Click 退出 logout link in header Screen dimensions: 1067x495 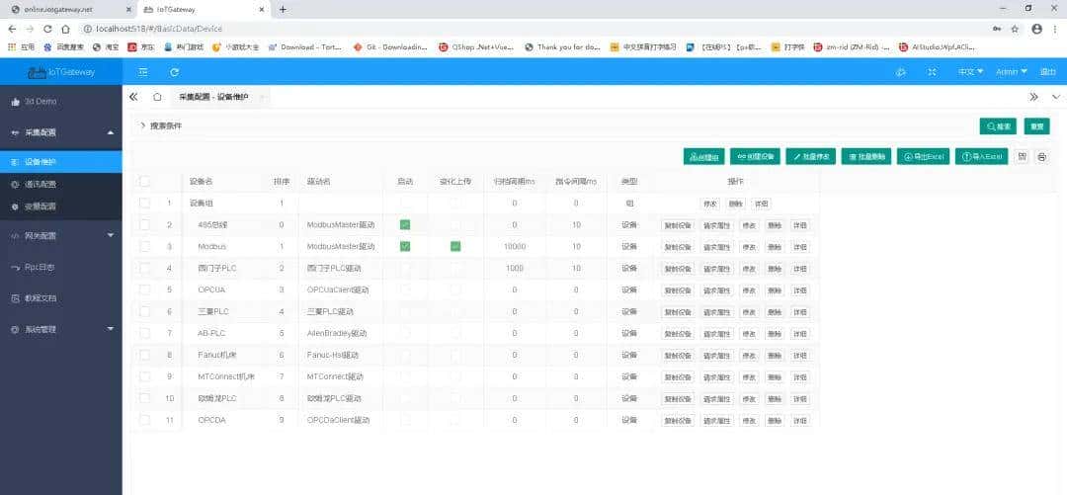click(x=1047, y=71)
